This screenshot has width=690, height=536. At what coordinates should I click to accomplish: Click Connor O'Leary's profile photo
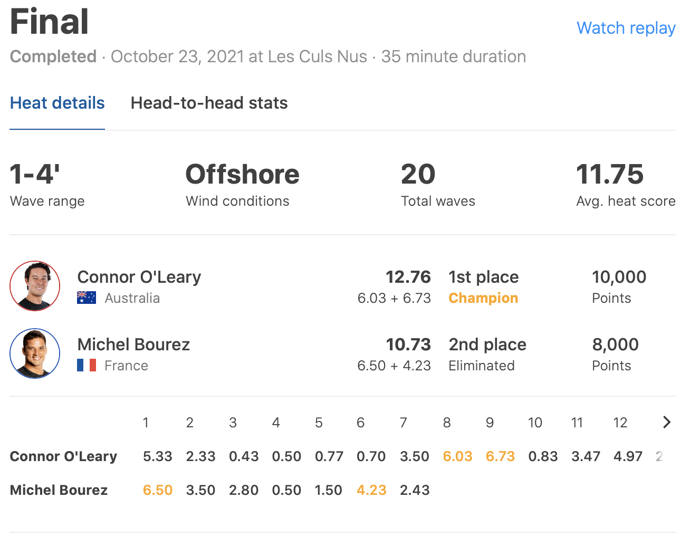35,286
